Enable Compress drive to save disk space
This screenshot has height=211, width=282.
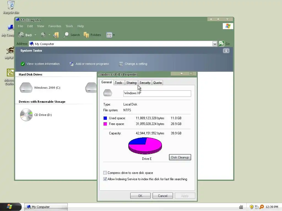[x=105, y=173]
